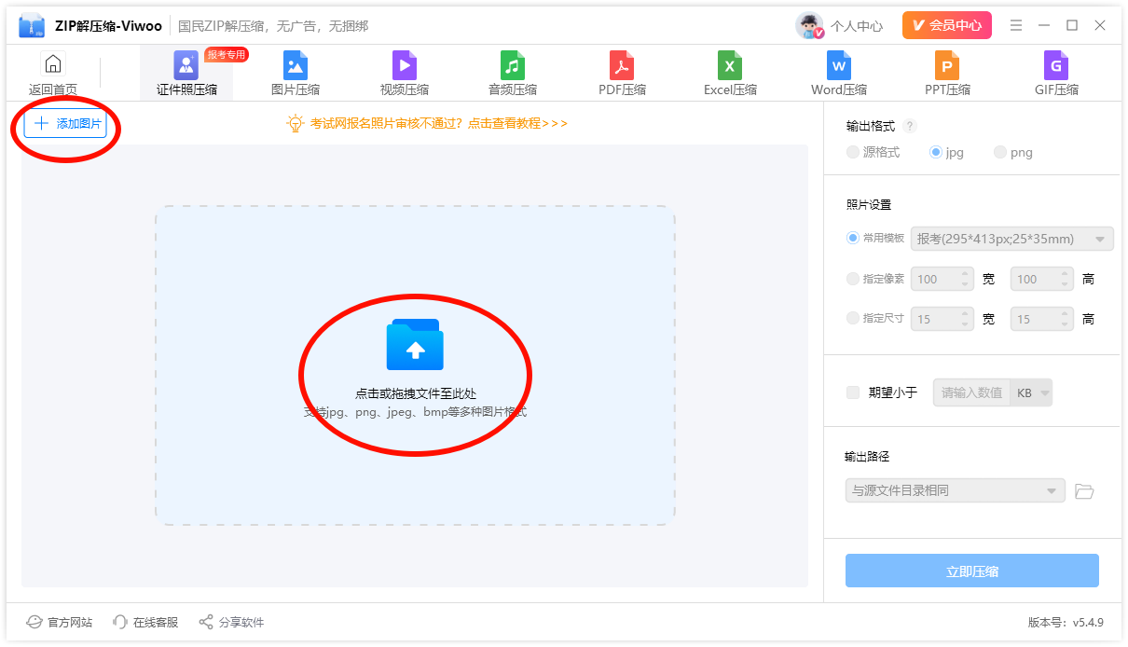Select the 指定像素 radio option

click(853, 278)
